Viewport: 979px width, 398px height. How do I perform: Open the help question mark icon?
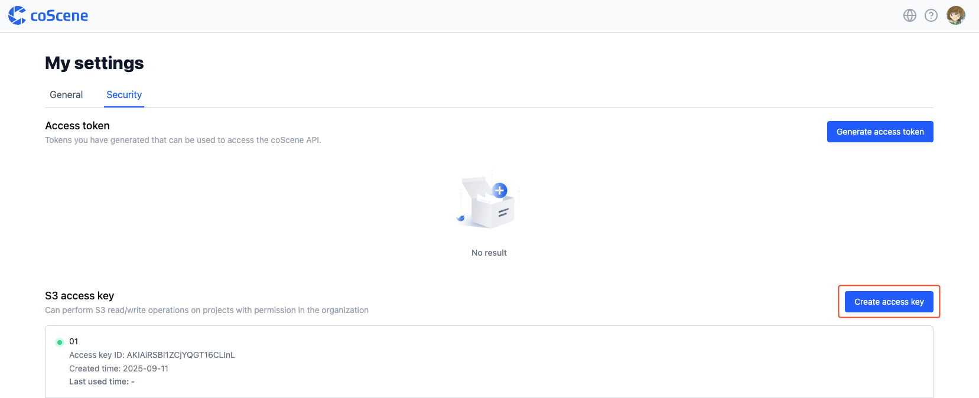[x=931, y=15]
